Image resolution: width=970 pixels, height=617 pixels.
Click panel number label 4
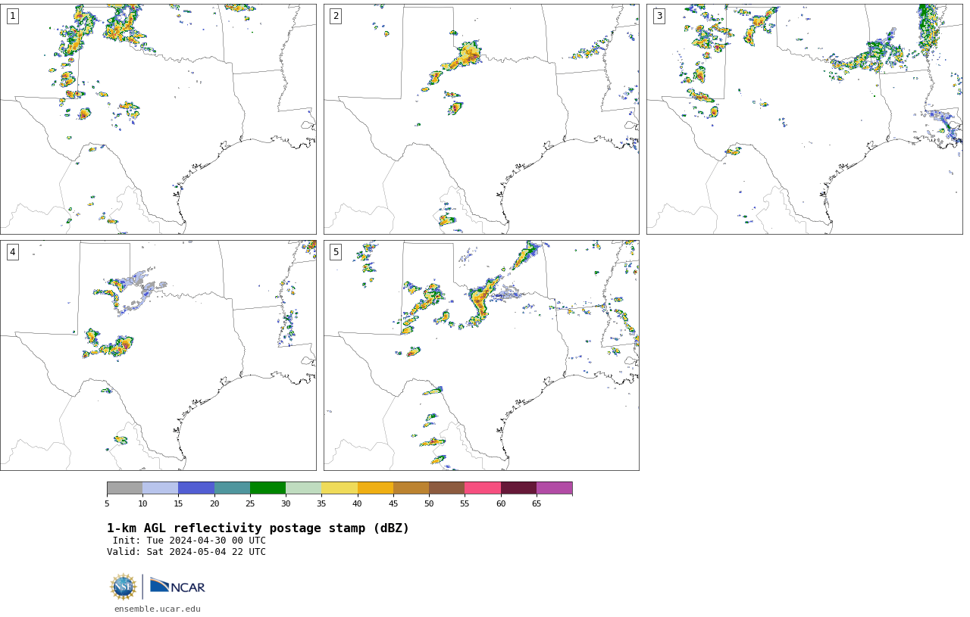tap(13, 252)
